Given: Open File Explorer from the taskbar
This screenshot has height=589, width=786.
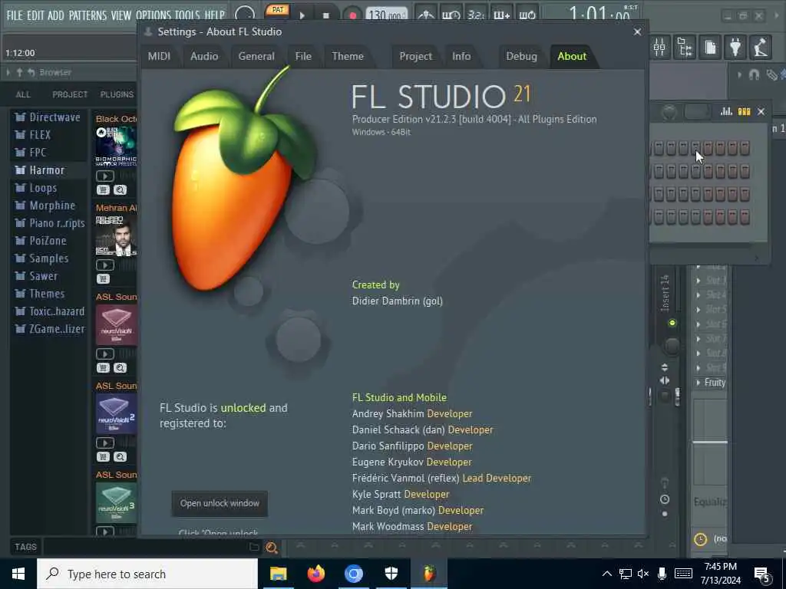Looking at the screenshot, I should 278,574.
